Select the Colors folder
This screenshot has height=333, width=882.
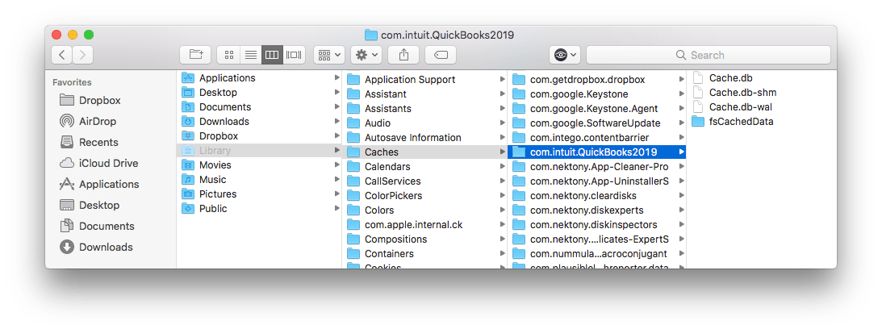(x=424, y=210)
